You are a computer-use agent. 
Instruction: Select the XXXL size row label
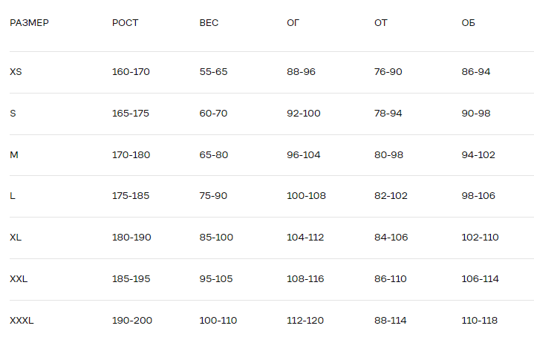22,321
